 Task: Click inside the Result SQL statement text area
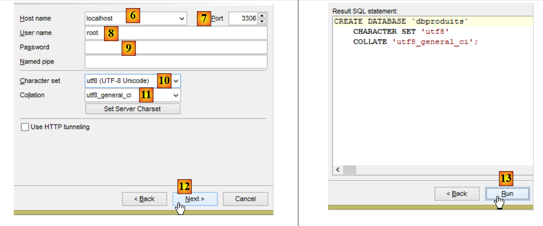click(x=430, y=107)
